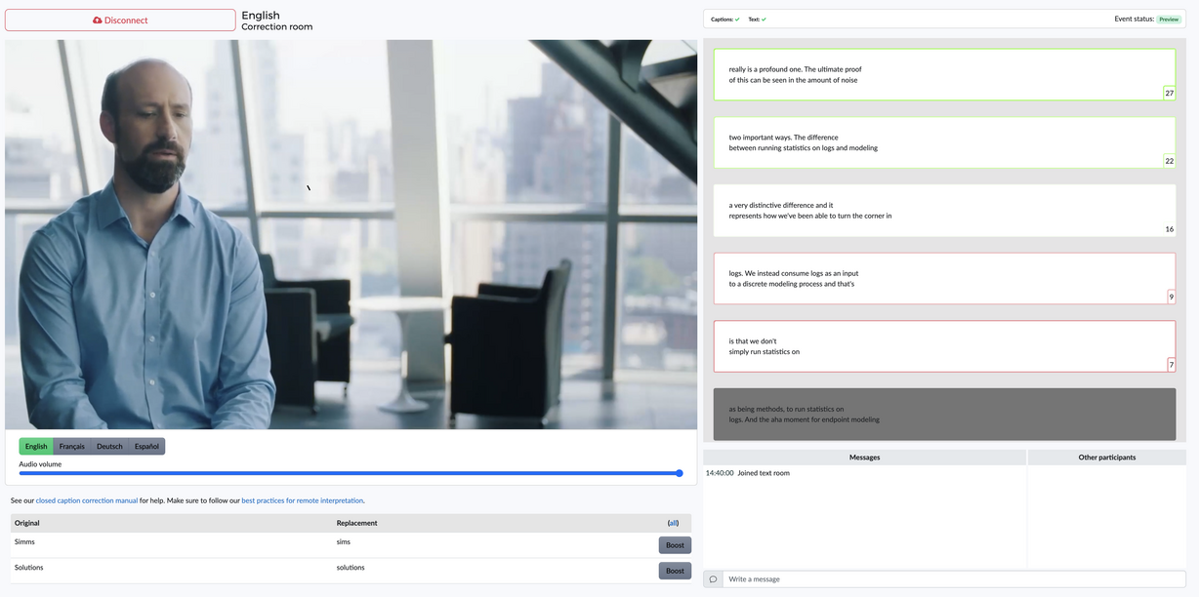This screenshot has height=597, width=1199.
Task: Click the speech bubble icon beside message field
Action: tap(713, 579)
